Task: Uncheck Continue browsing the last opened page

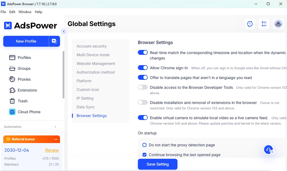Action: [145, 155]
